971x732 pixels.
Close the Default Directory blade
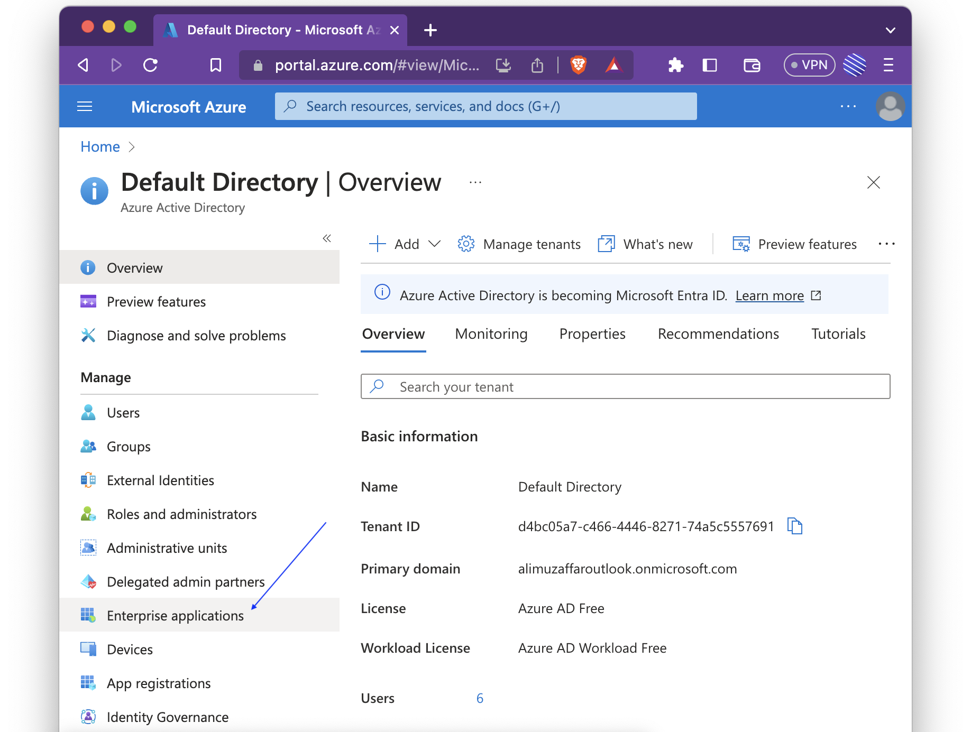click(874, 182)
